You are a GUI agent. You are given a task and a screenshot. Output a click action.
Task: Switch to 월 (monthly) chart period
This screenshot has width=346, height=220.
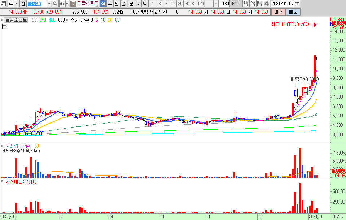click(117, 4)
